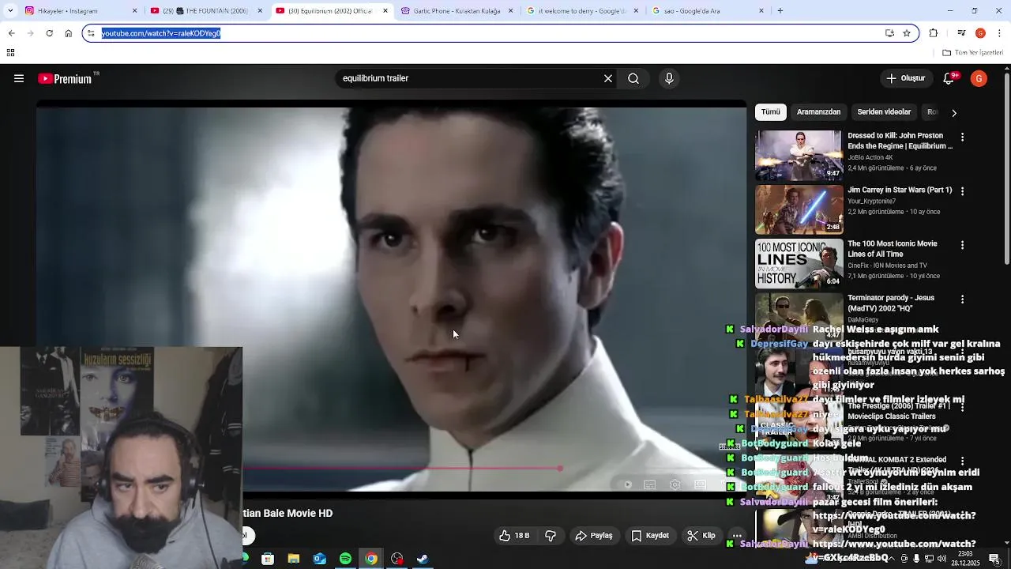Select the Serinden videolar filter chip
The width and height of the screenshot is (1011, 569).
pos(884,112)
